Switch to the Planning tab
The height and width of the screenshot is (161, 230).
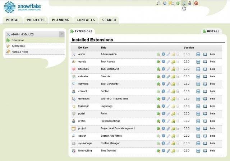pos(60,20)
